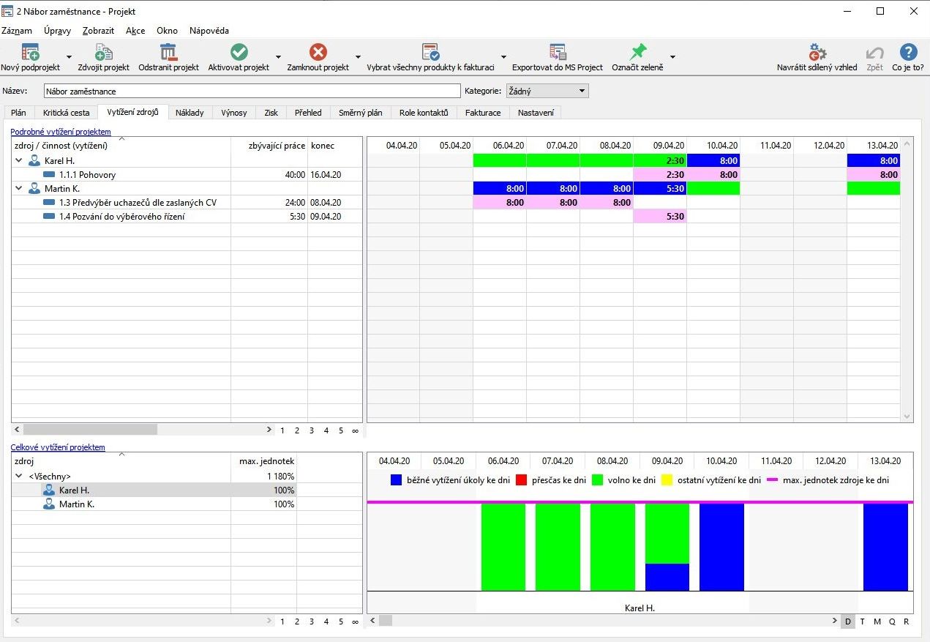The width and height of the screenshot is (930, 642).
Task: Go to the Náklady tab
Action: click(x=190, y=113)
